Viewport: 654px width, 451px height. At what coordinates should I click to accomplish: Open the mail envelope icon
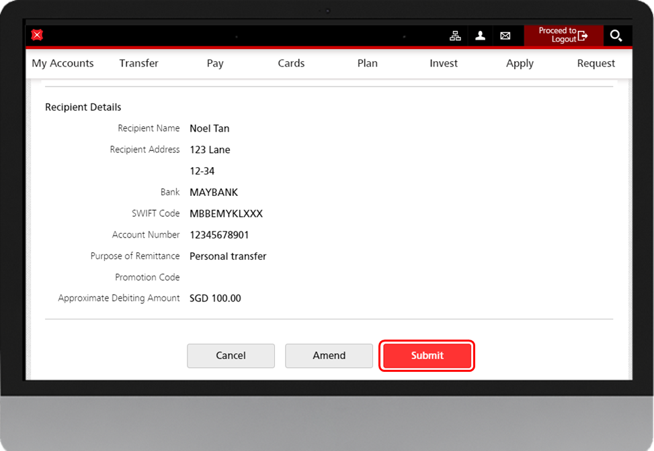click(505, 36)
